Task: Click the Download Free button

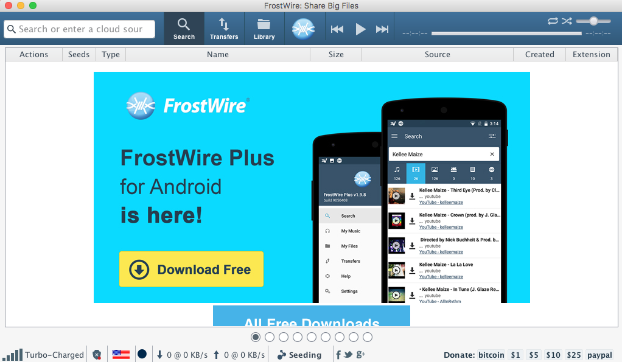Action: pyautogui.click(x=190, y=269)
